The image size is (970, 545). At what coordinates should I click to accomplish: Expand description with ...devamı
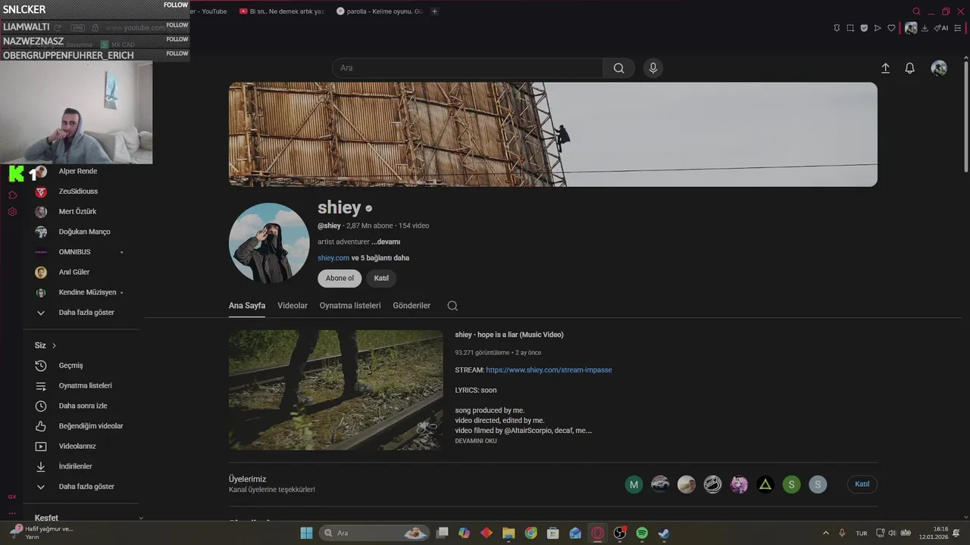pos(386,242)
